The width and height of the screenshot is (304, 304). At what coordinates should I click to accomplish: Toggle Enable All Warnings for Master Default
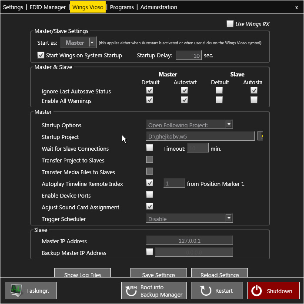pos(150,100)
